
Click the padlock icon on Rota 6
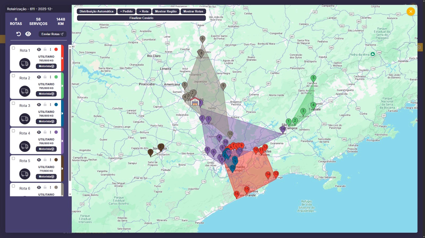pos(45,187)
